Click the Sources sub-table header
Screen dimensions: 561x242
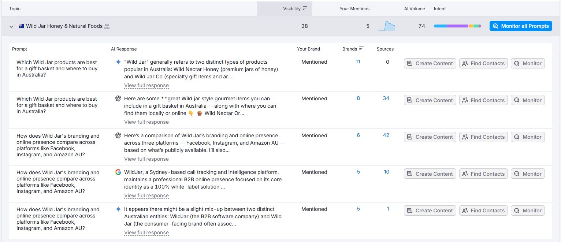(x=385, y=49)
